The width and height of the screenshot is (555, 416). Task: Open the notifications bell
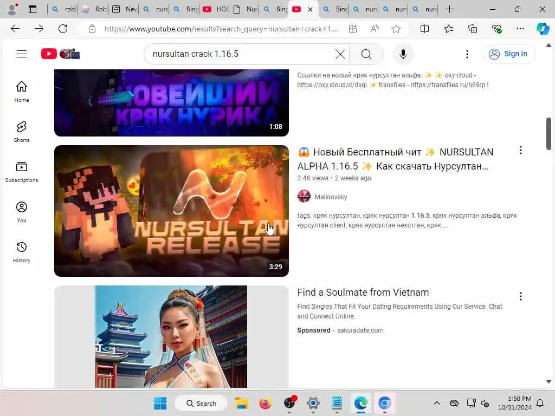540,403
